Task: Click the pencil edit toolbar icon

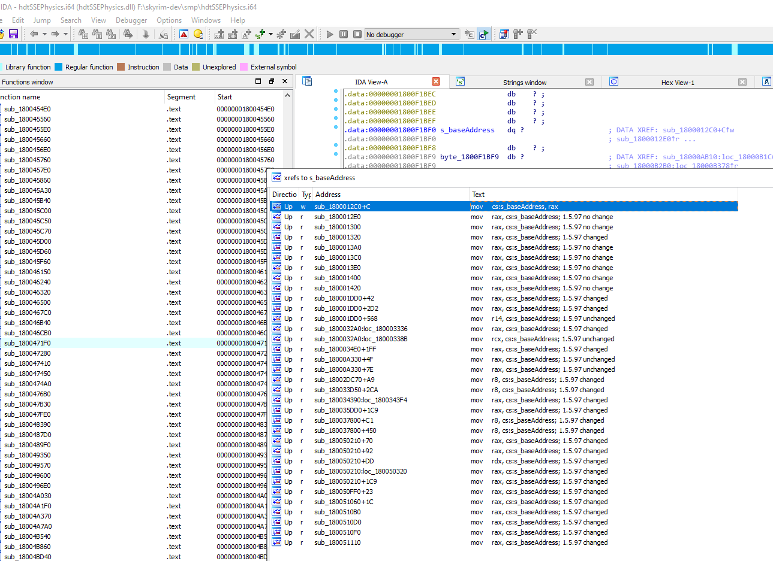Action: (x=295, y=34)
